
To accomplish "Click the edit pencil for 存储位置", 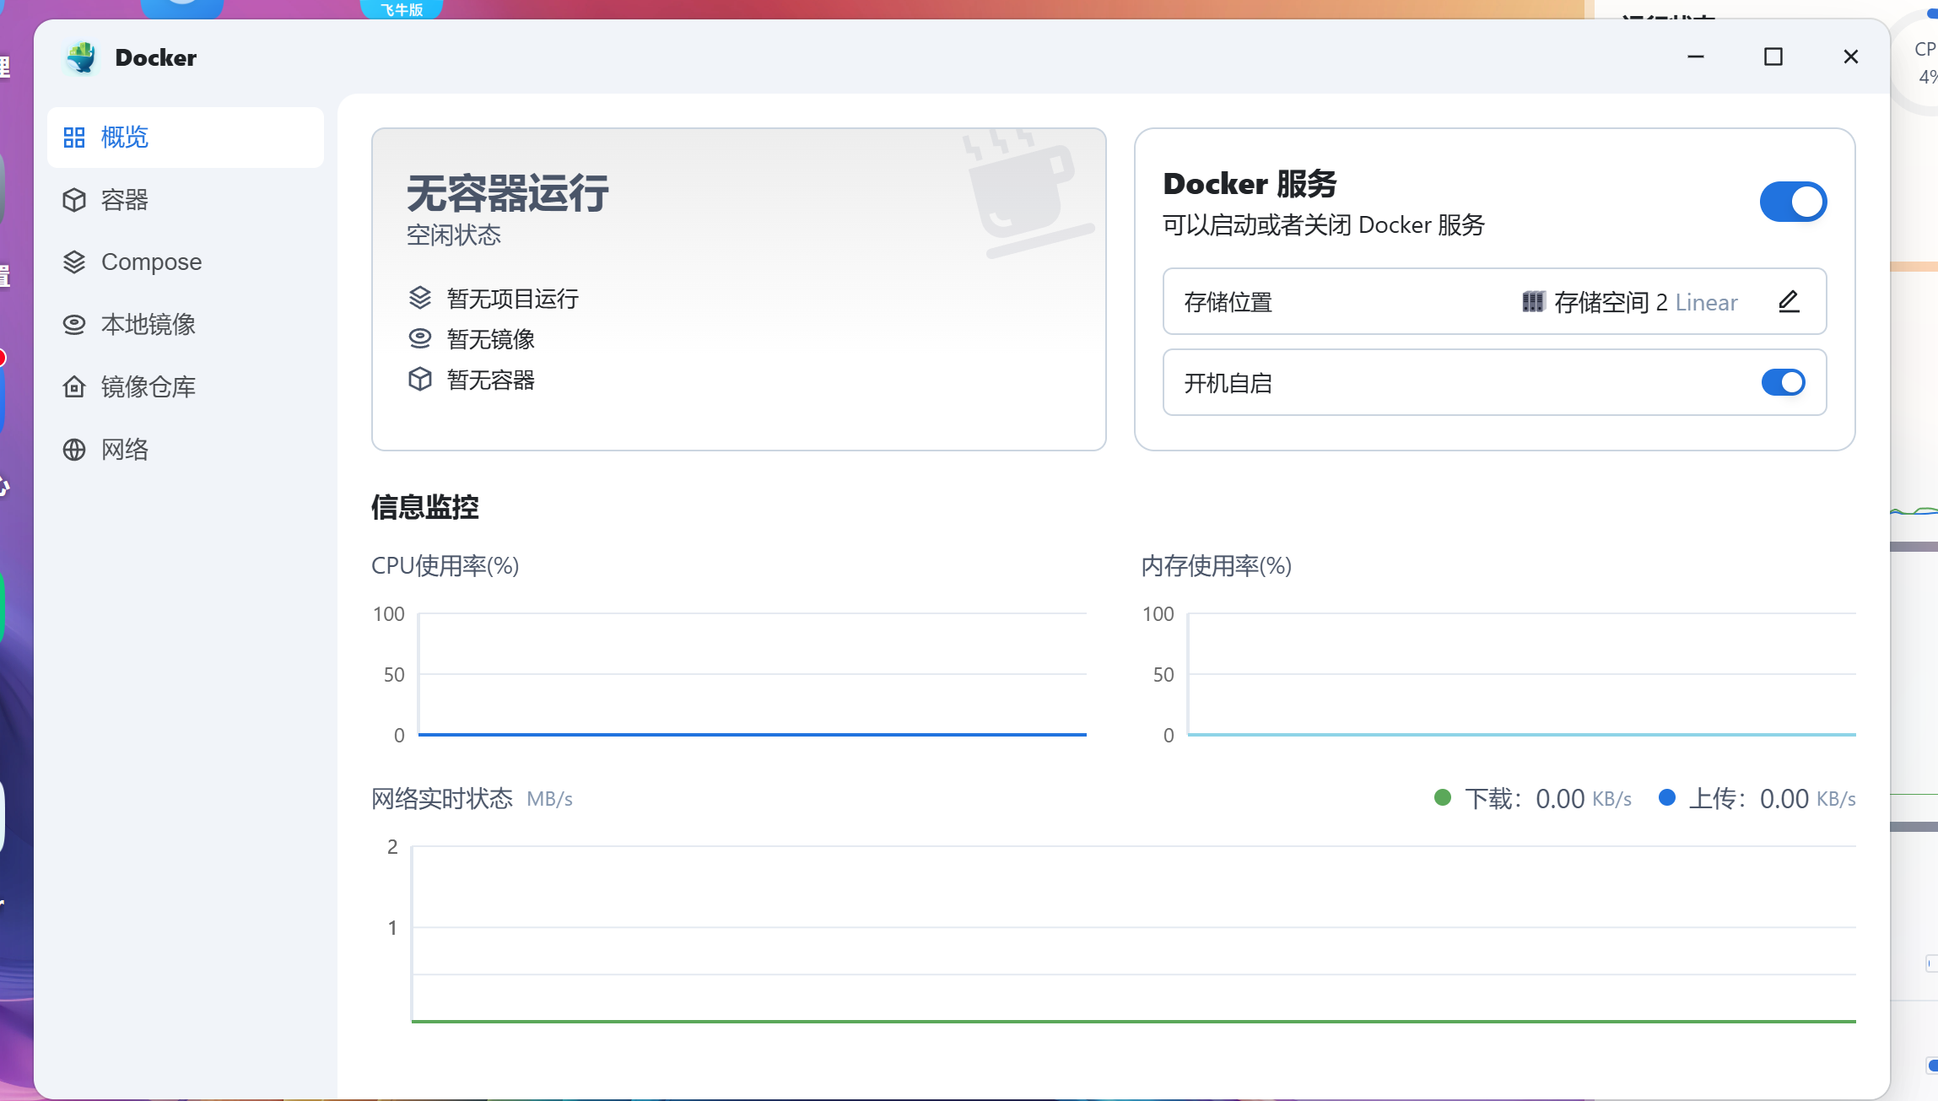I will click(1788, 301).
